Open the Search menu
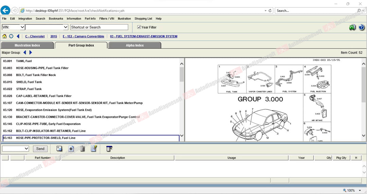Viewport: 367px width, 194px height. [40, 18]
